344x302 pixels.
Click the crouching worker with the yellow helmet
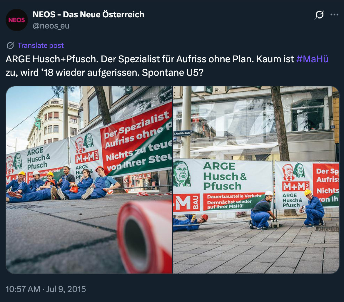pos(312,208)
